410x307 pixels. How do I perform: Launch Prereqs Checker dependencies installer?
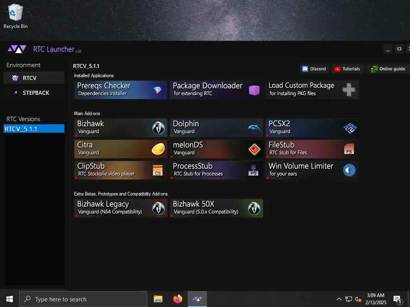[x=121, y=90]
